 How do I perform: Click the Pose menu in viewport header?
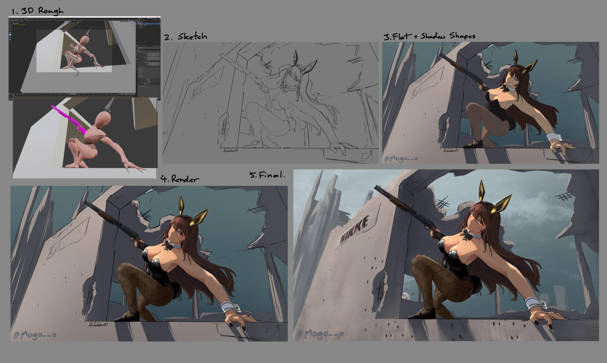pos(22,22)
